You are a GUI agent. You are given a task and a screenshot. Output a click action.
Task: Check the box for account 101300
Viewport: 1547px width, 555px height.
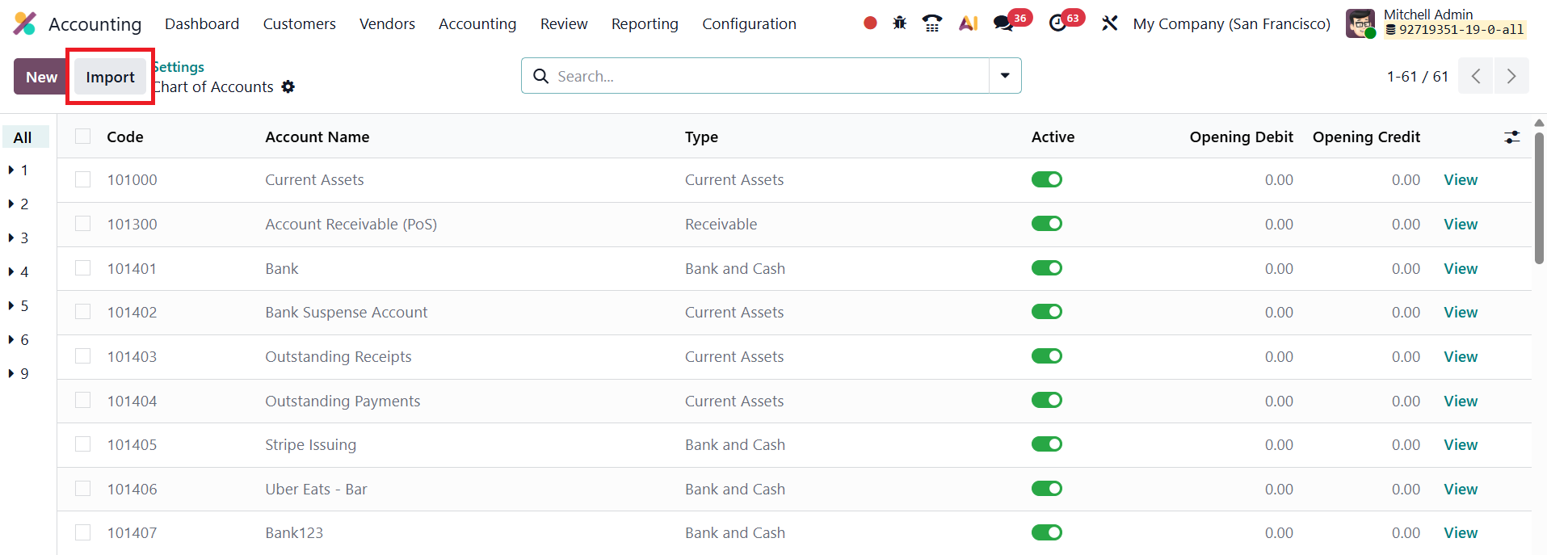click(83, 224)
